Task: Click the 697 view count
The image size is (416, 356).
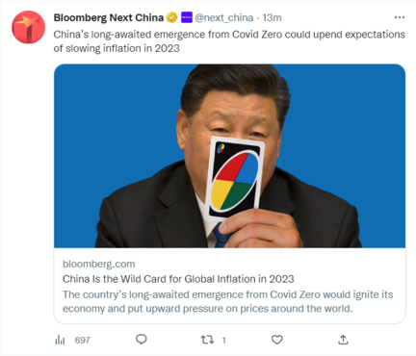Action: [83, 340]
